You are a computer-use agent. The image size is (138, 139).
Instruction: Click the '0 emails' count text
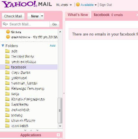(117, 15)
